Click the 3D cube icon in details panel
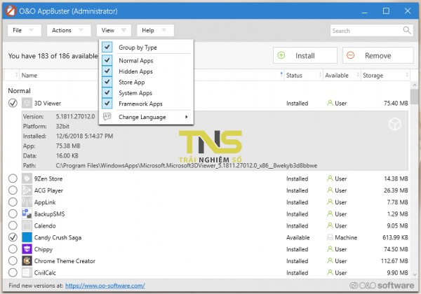 394,124
